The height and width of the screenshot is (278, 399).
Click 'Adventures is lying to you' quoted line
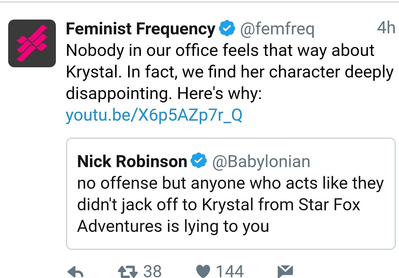173,226
